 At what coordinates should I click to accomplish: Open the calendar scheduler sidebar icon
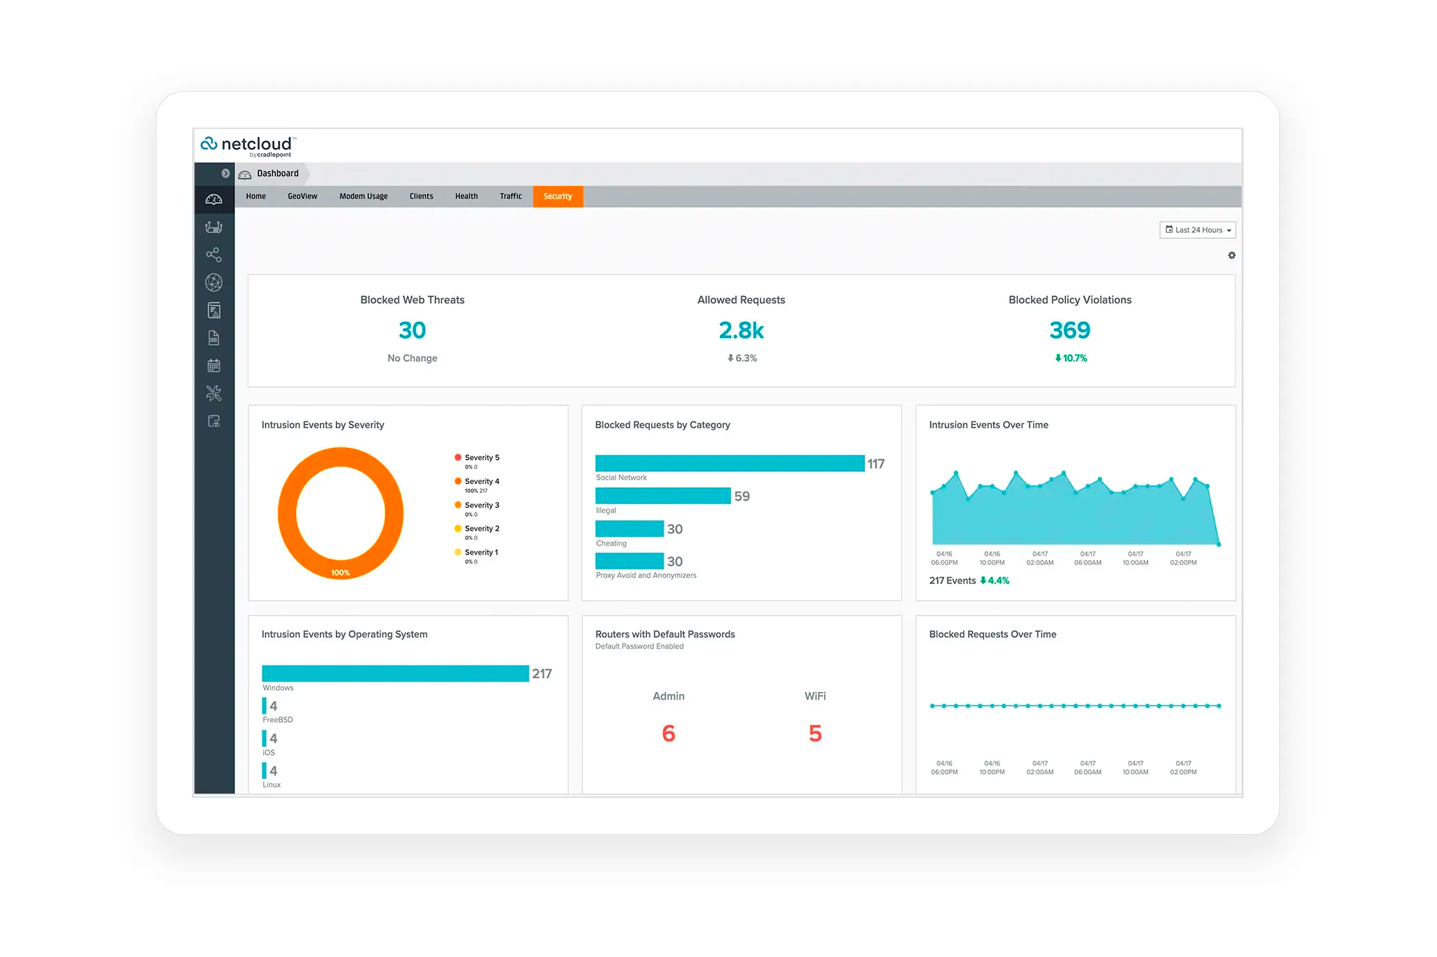pos(213,366)
